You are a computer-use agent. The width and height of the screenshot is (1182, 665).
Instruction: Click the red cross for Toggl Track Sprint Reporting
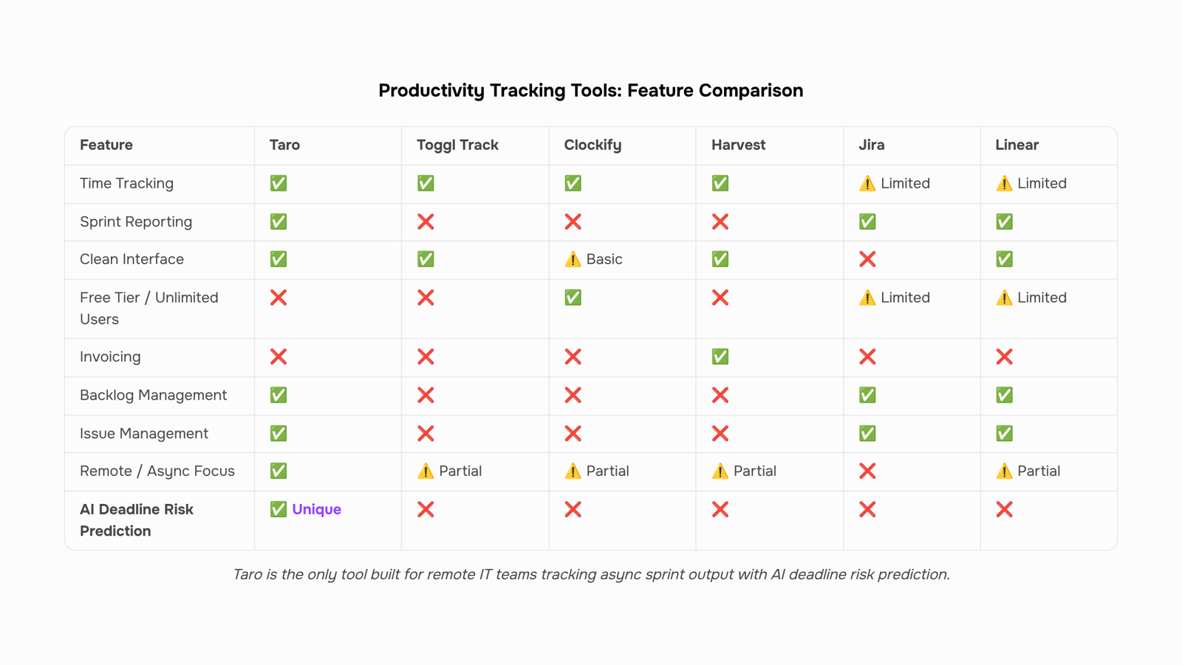[x=426, y=222]
